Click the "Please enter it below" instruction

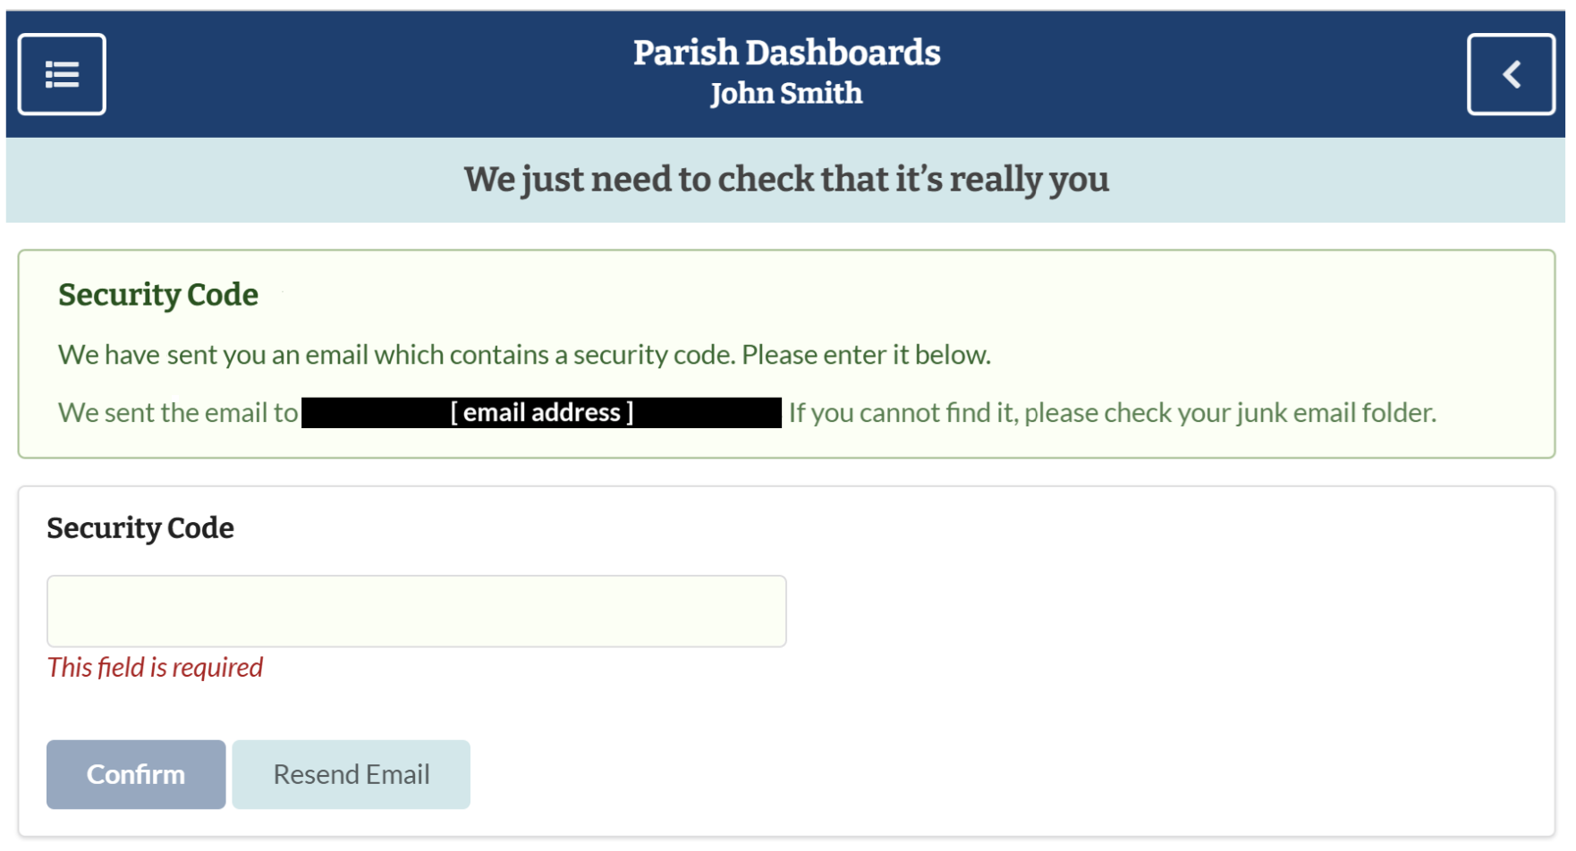click(866, 355)
